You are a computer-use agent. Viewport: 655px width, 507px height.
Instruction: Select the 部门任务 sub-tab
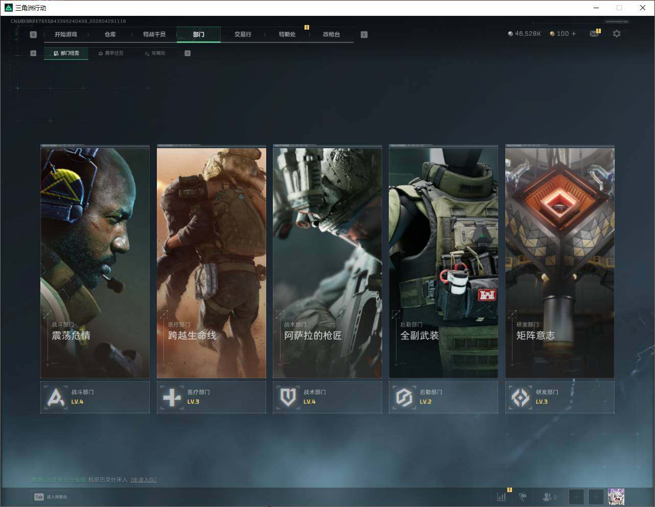pyautogui.click(x=66, y=53)
